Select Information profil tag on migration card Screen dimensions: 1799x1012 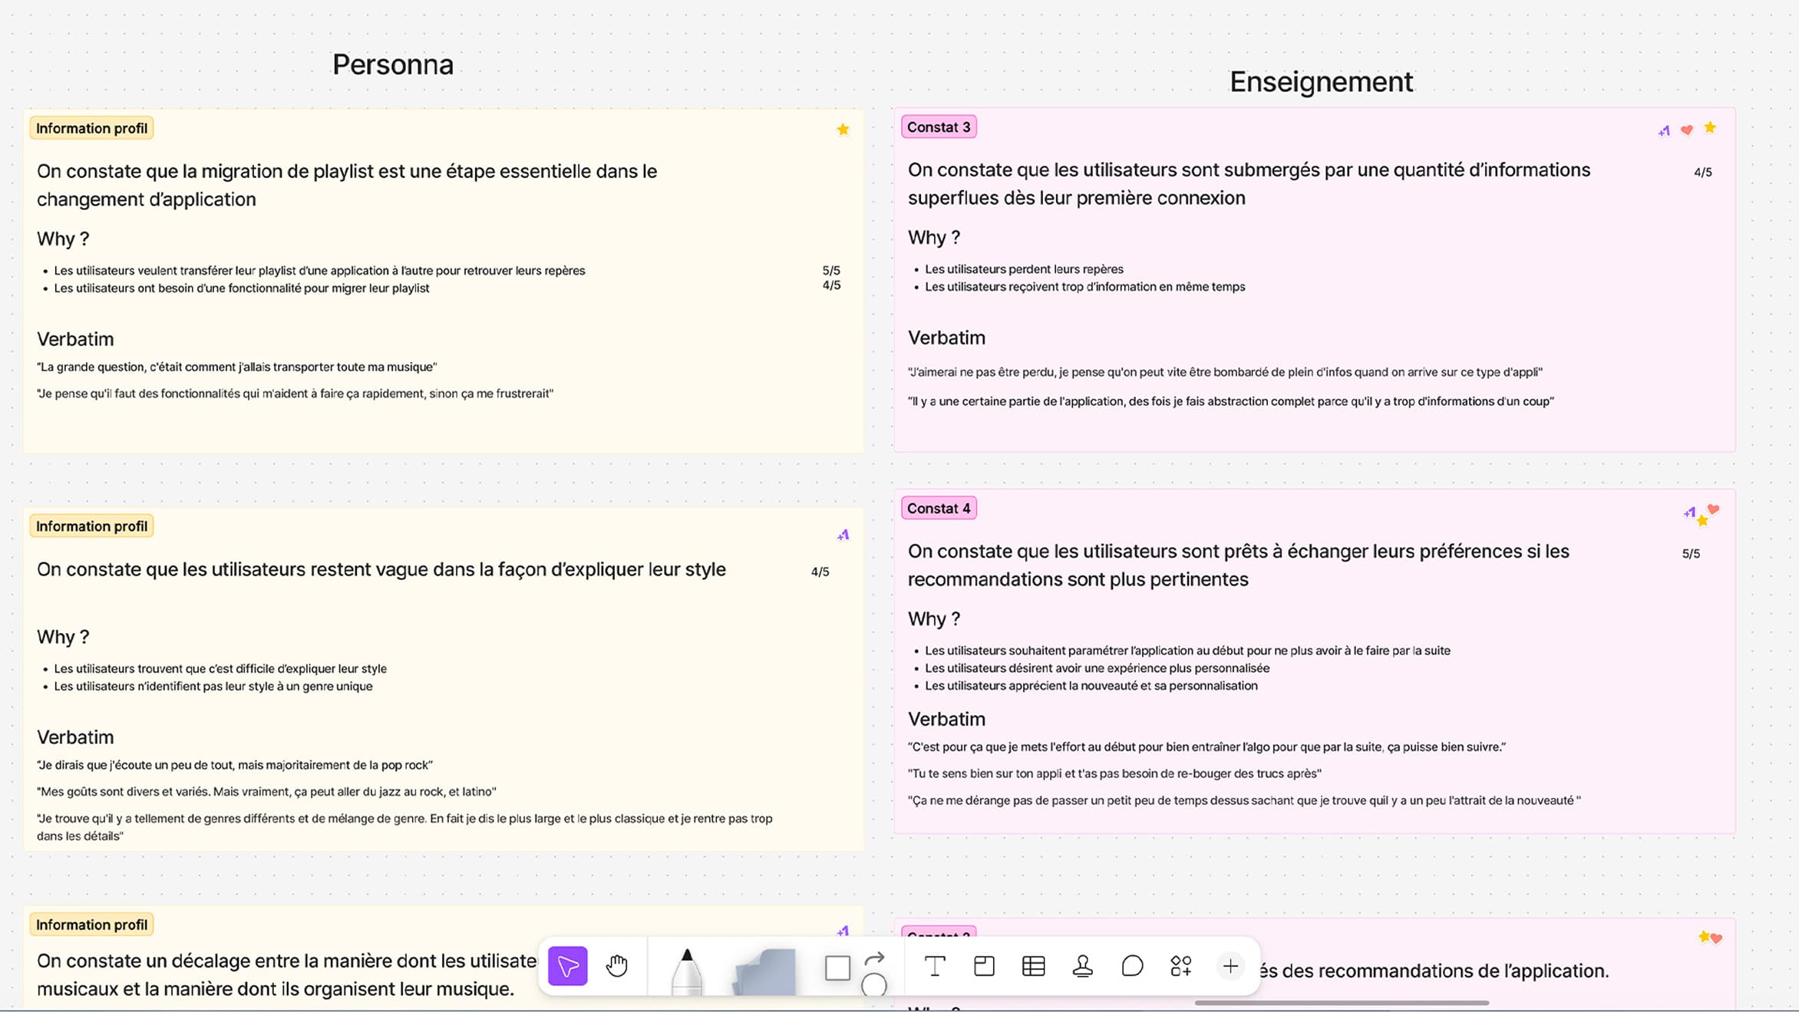[91, 128]
